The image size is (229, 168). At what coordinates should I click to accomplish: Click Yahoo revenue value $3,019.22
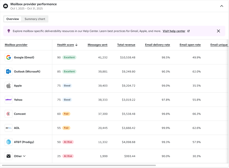point(129,100)
